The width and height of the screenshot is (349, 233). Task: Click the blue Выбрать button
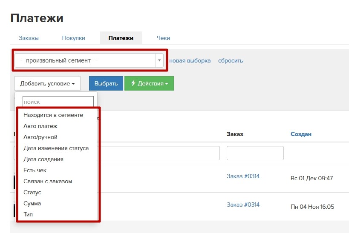[106, 83]
